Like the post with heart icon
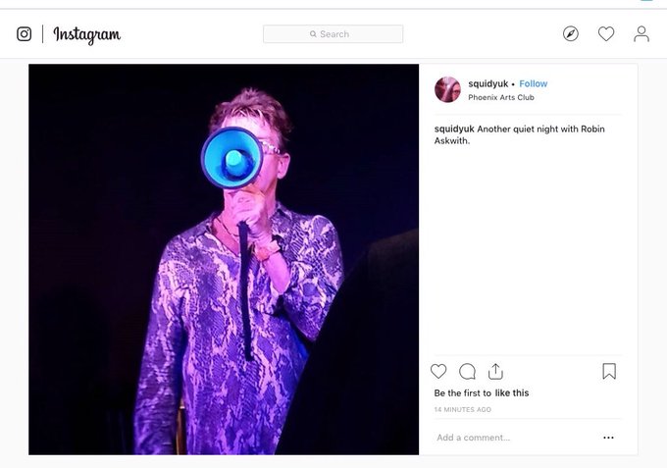 coord(438,372)
